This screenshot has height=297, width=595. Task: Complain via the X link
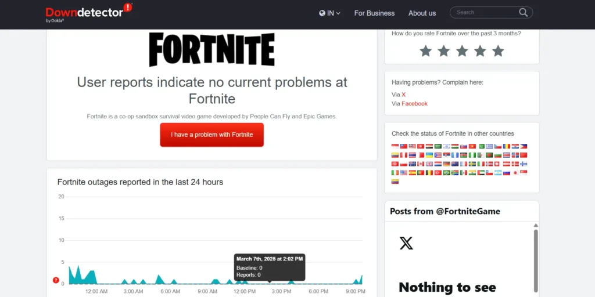tap(404, 95)
